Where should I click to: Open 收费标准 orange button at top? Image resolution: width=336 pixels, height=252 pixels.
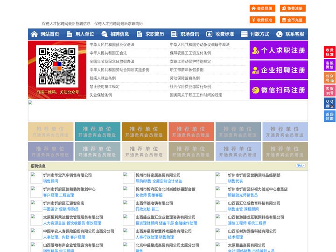pos(262,20)
